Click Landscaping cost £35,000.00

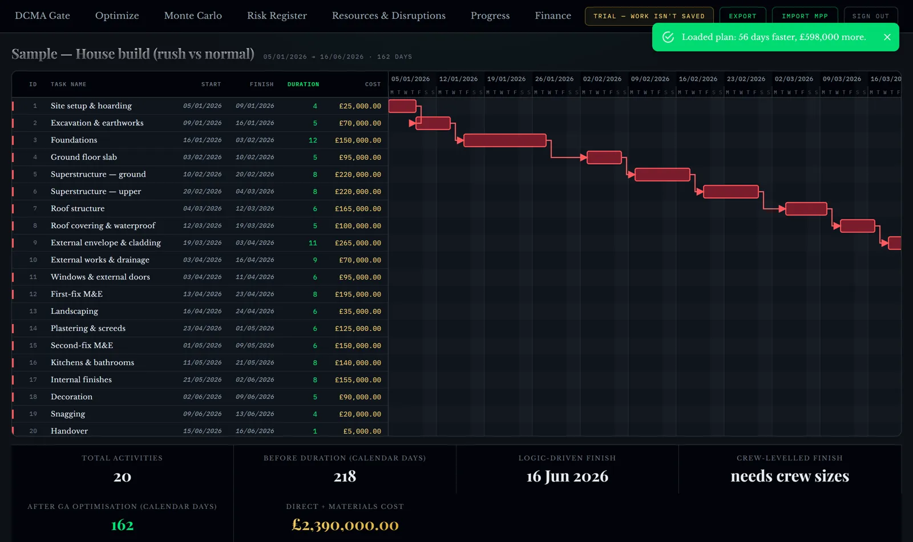[359, 312]
